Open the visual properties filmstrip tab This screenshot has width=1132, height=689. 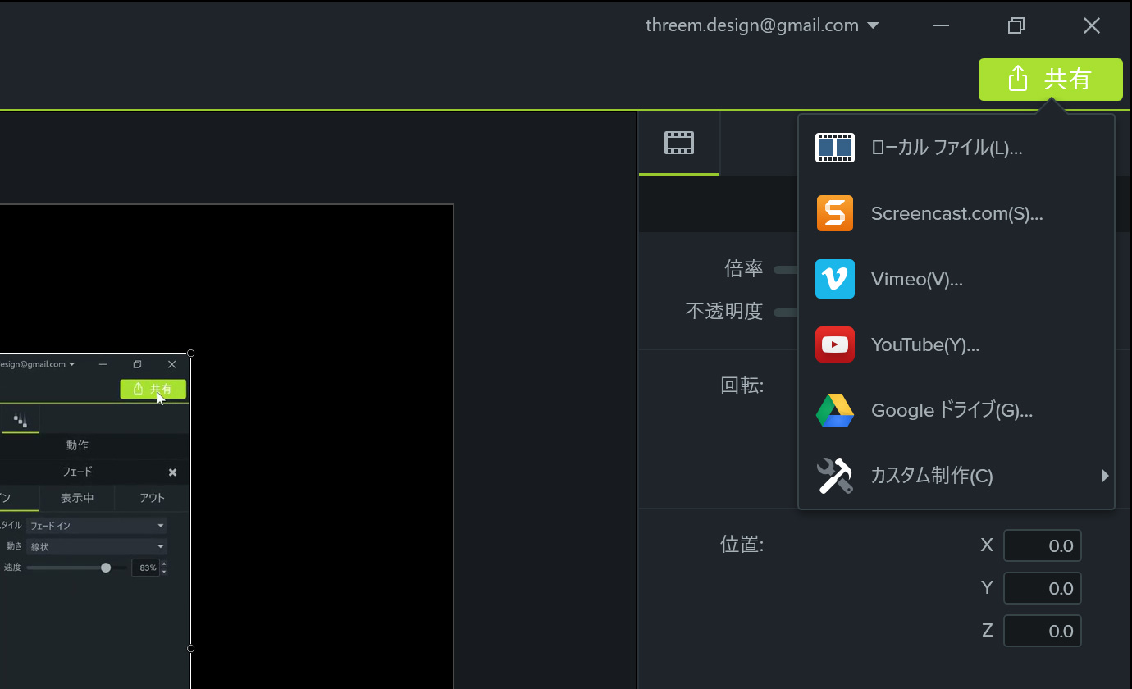pyautogui.click(x=679, y=144)
